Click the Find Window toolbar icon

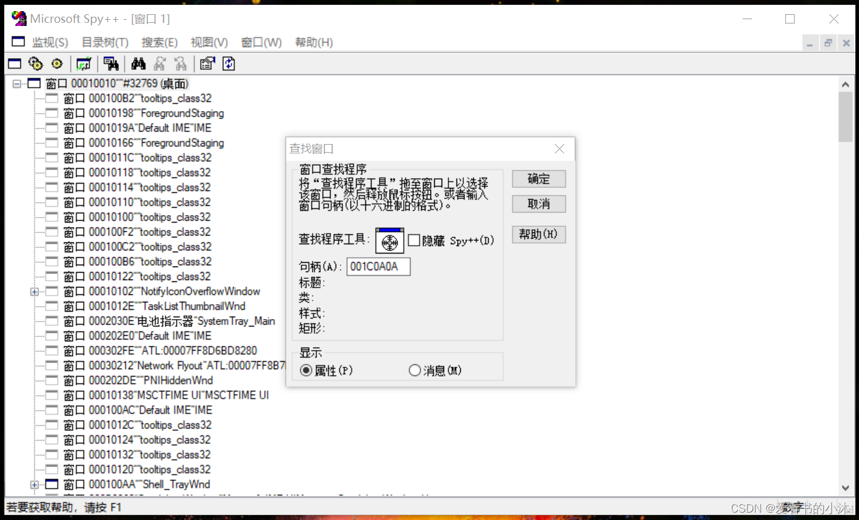click(111, 64)
